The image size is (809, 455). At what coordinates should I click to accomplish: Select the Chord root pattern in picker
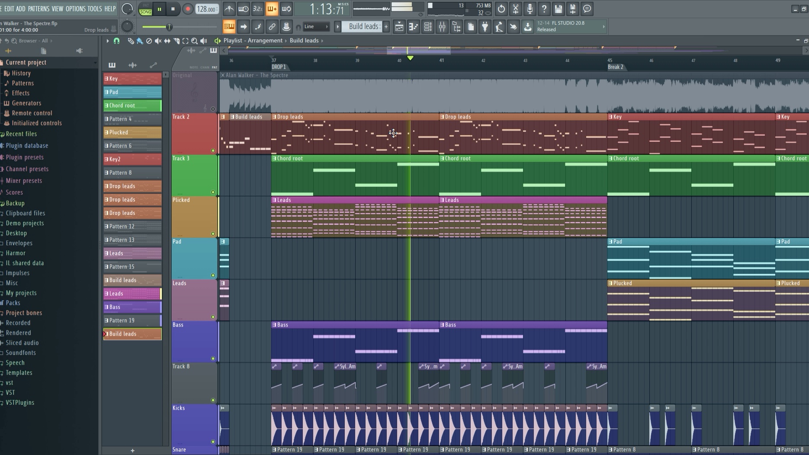132,106
